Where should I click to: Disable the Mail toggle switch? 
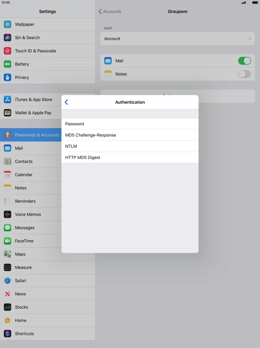click(244, 61)
